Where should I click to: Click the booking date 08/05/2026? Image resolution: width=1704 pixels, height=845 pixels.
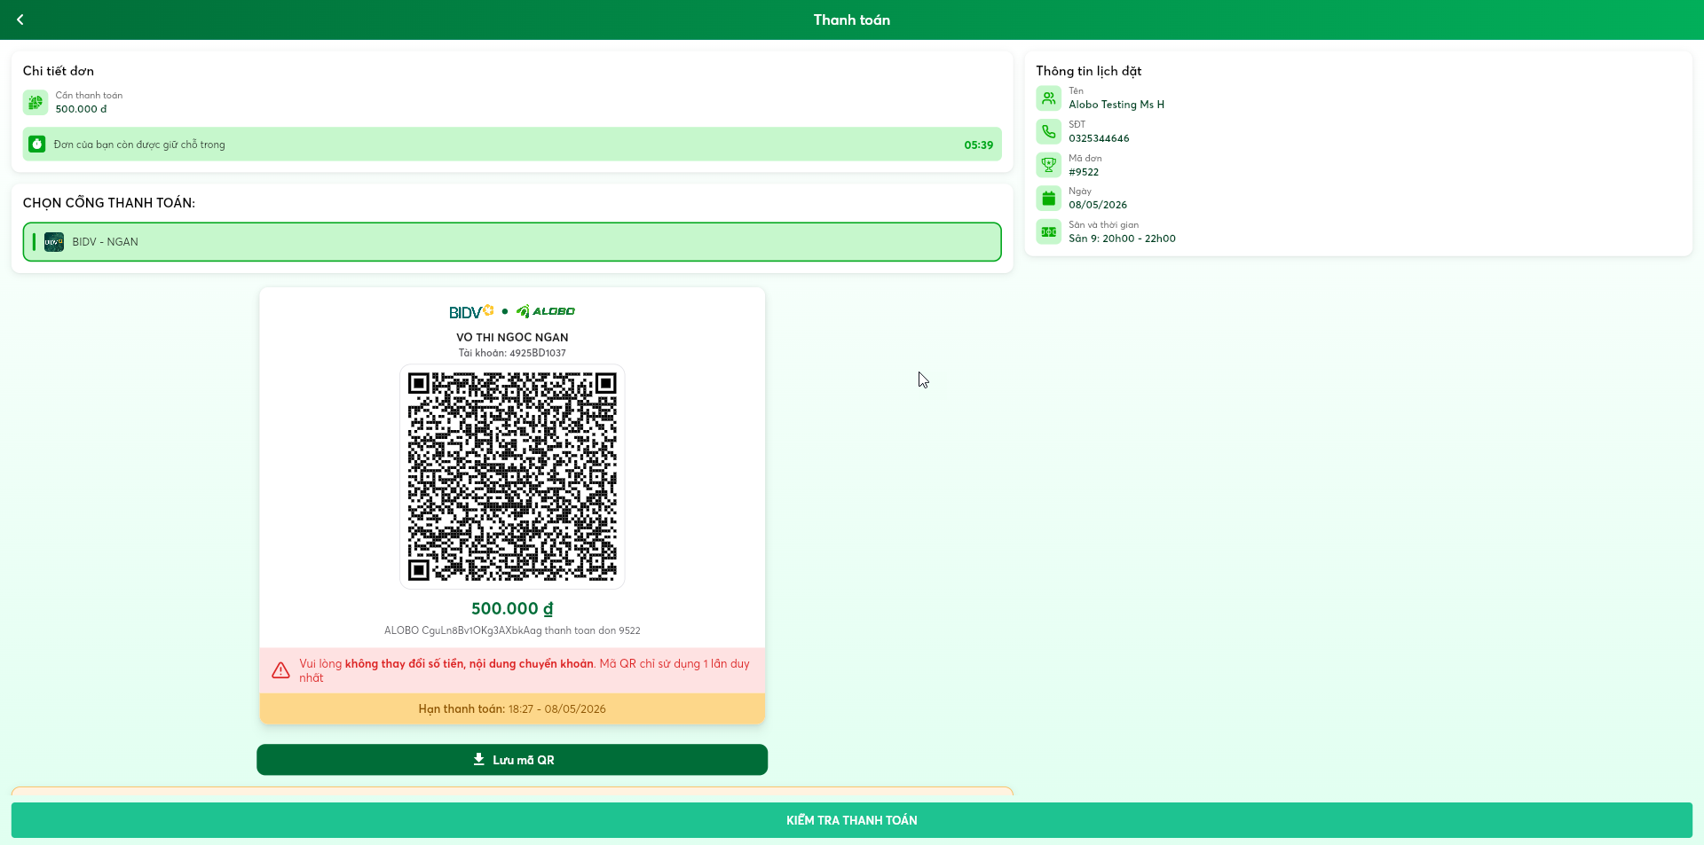(1098, 205)
